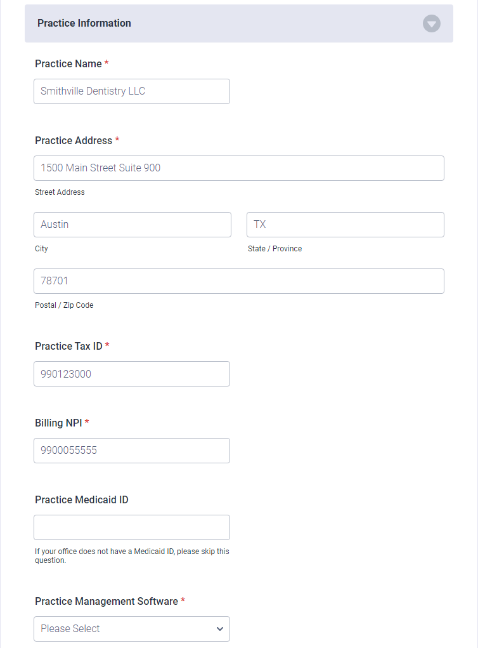Click the Practice Medicaid ID label
Image resolution: width=478 pixels, height=648 pixels.
click(82, 499)
